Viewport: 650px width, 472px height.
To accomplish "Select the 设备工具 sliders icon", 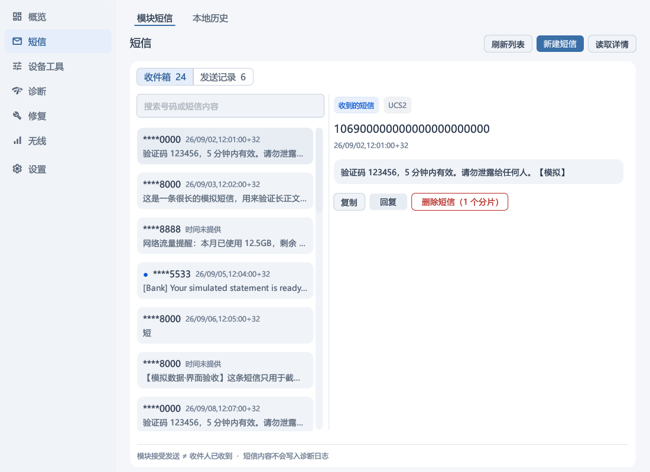I will pyautogui.click(x=17, y=66).
